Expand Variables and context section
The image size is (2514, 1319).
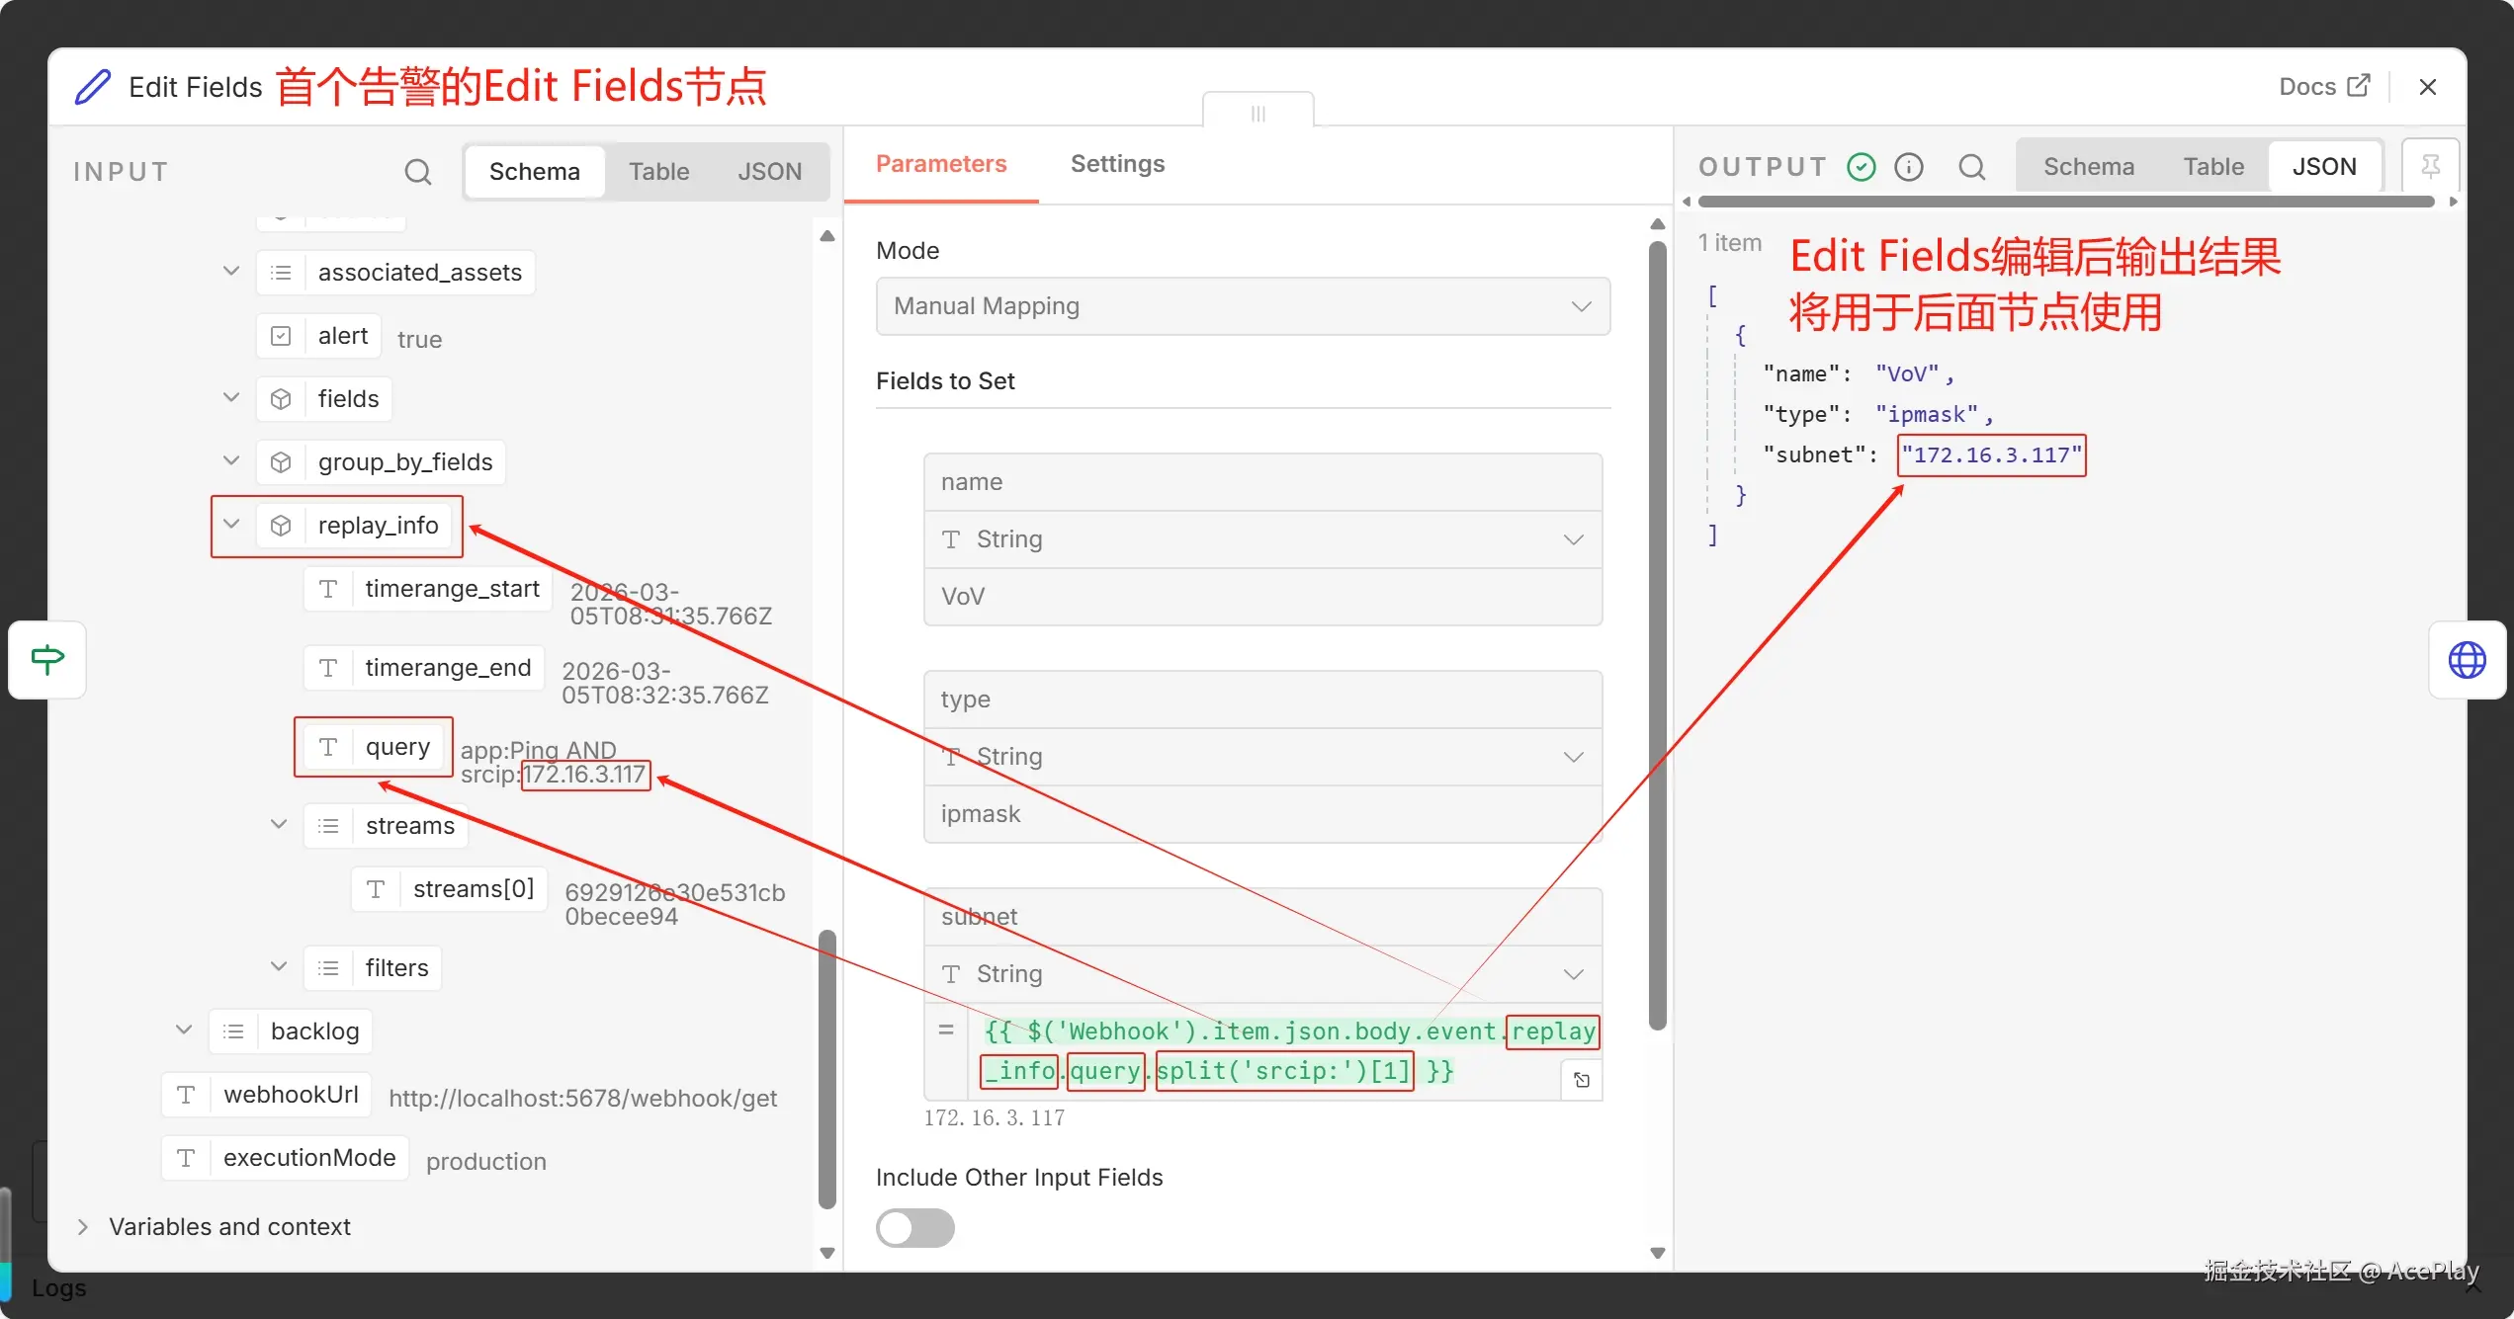[x=83, y=1226]
